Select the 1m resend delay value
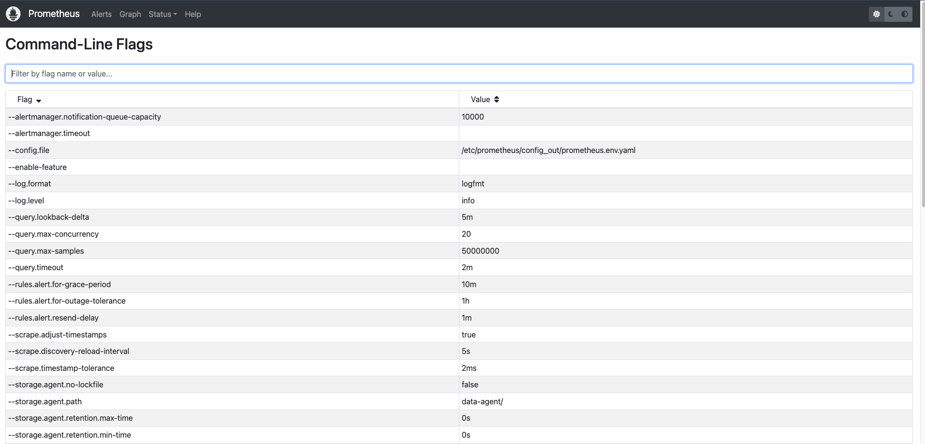The image size is (925, 444). pos(467,318)
